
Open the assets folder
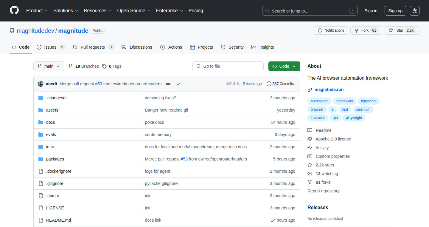52,110
